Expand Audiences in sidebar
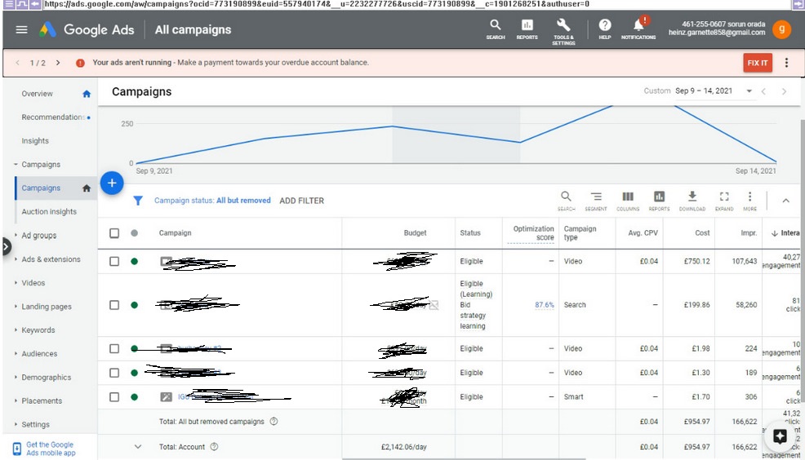The height and width of the screenshot is (460, 805). point(16,353)
